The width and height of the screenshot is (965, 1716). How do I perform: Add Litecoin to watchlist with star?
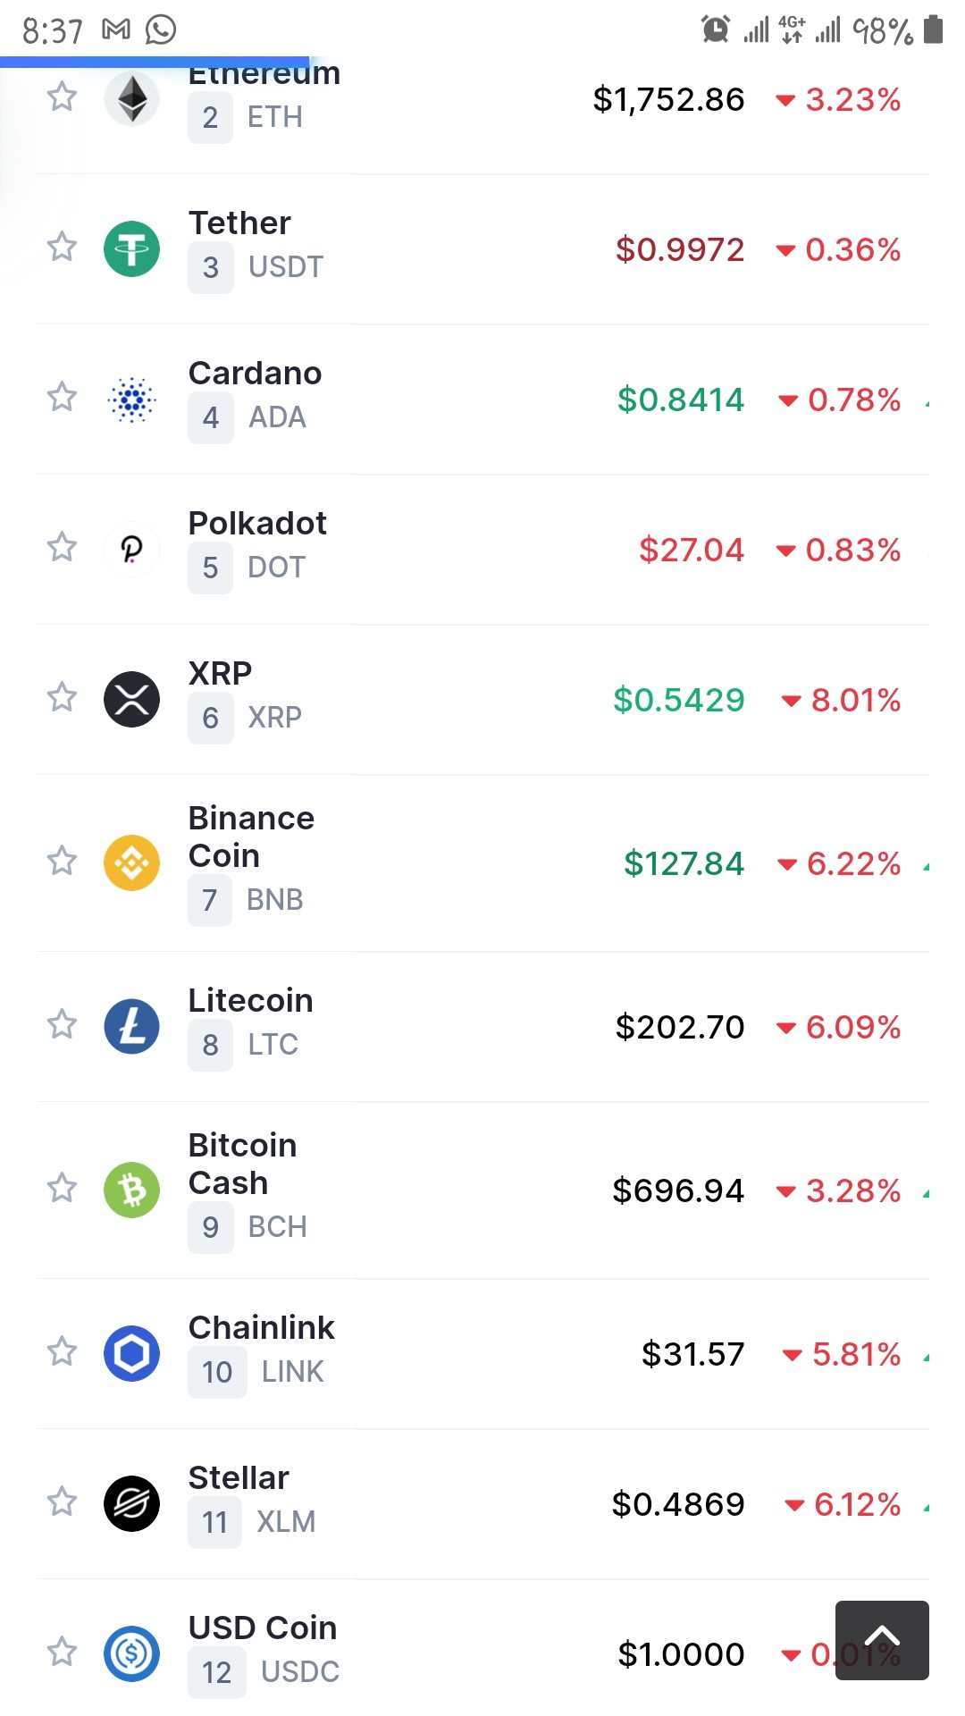[x=62, y=1023]
